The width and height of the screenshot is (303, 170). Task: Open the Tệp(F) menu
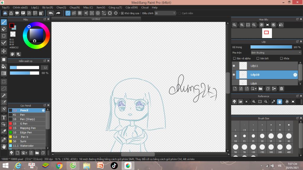[x=6, y=7]
